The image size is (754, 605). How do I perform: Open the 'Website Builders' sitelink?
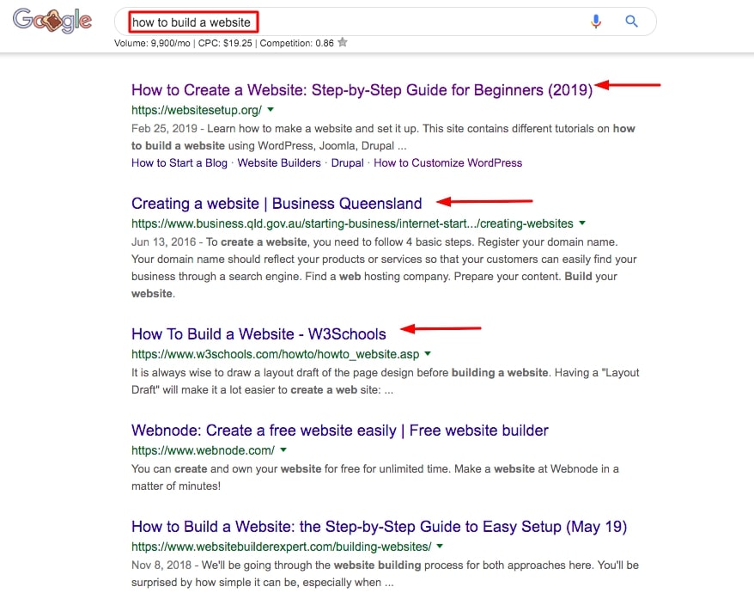279,162
